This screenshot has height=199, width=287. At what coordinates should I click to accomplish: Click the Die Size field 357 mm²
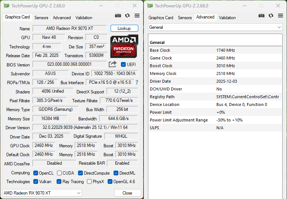[97, 47]
